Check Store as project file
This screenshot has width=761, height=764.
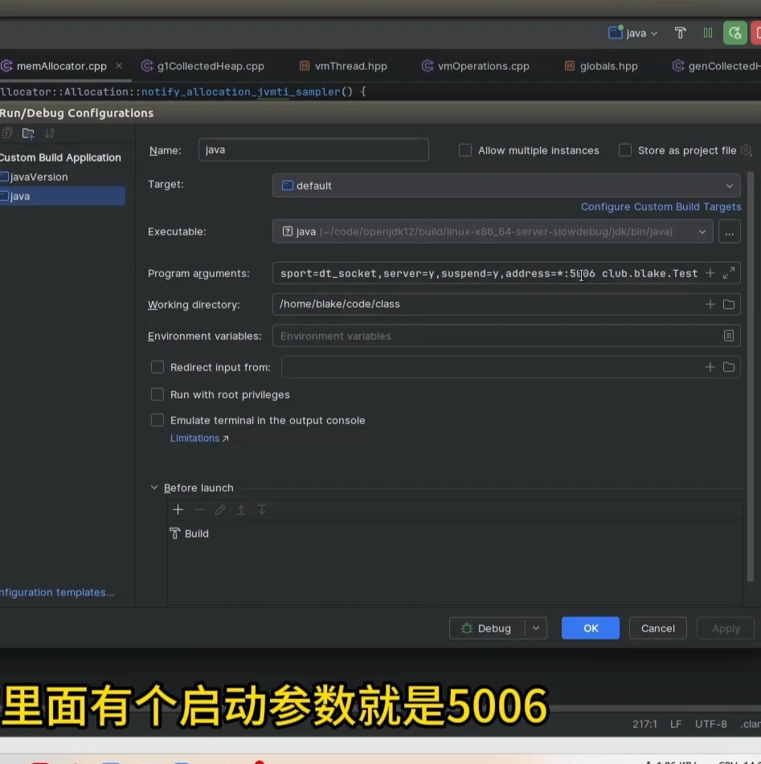pos(624,149)
